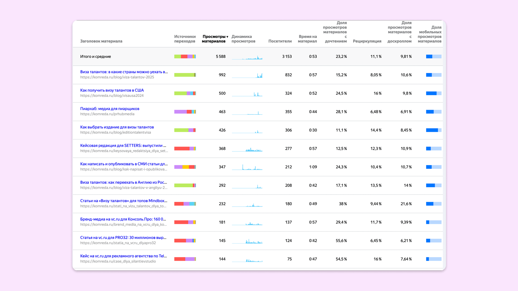
Task: Open 'Статья на vc.ru для PRO32' link
Action: (123, 238)
